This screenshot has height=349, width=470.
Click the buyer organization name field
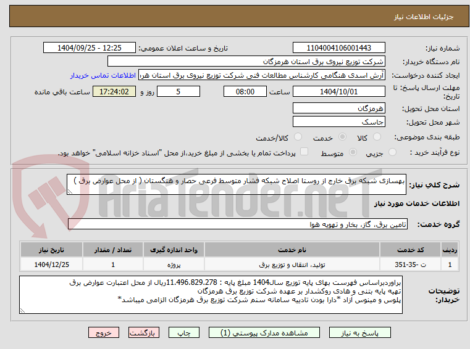(246, 62)
